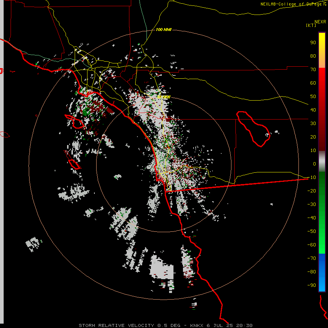Screen dimensions: 328x328
Task: Click the 50 NMI range ring label
Action: click(164, 97)
